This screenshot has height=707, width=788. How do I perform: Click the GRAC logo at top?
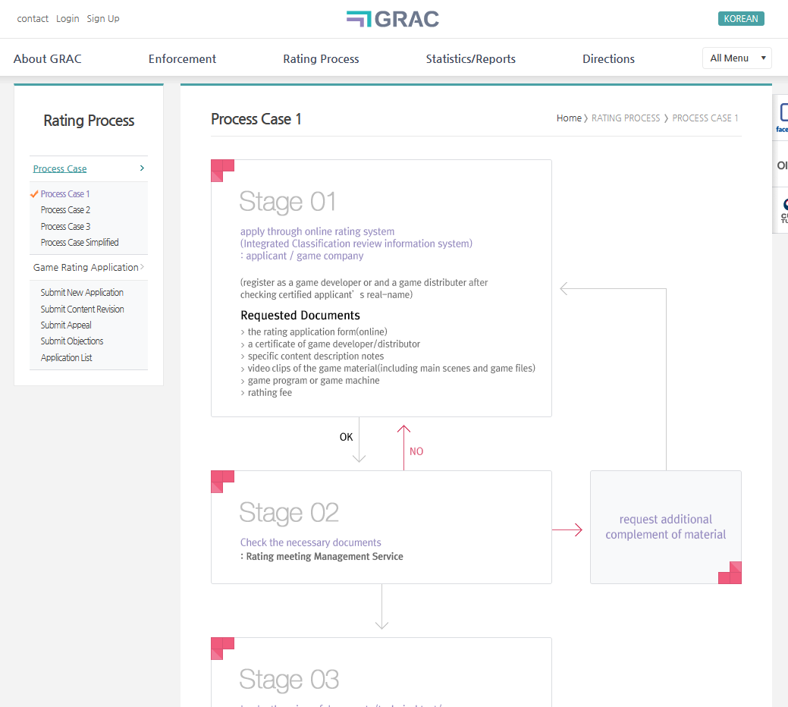[393, 19]
